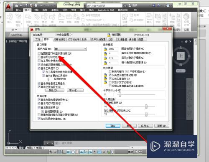This screenshot has height=162, width=209.
Task: Click the command line close X icon
Action: pyautogui.click(x=47, y=143)
